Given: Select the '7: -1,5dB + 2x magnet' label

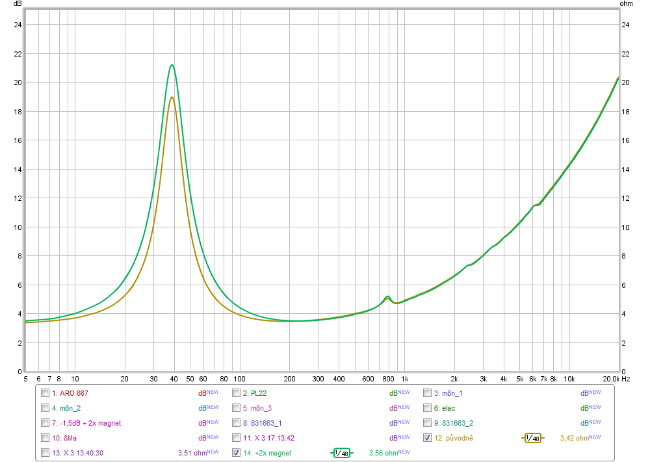Looking at the screenshot, I should point(86,423).
